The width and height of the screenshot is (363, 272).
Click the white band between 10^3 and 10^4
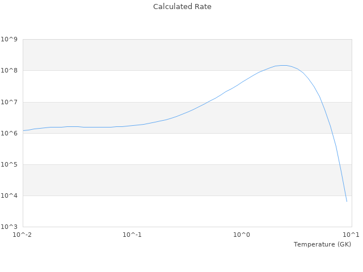tap(142, 211)
